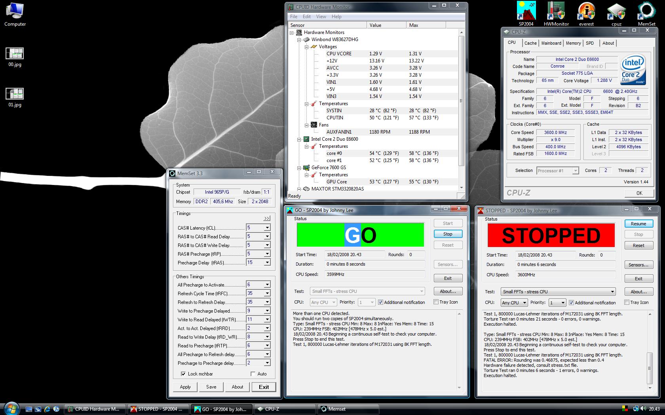Click the Switch Between Windows quick launch icon
Image resolution: width=665 pixels, height=415 pixels.
(x=38, y=409)
